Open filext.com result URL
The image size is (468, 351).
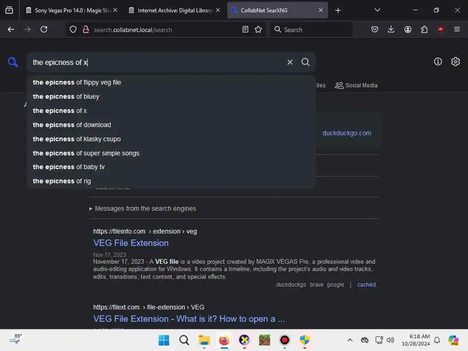pyautogui.click(x=149, y=307)
